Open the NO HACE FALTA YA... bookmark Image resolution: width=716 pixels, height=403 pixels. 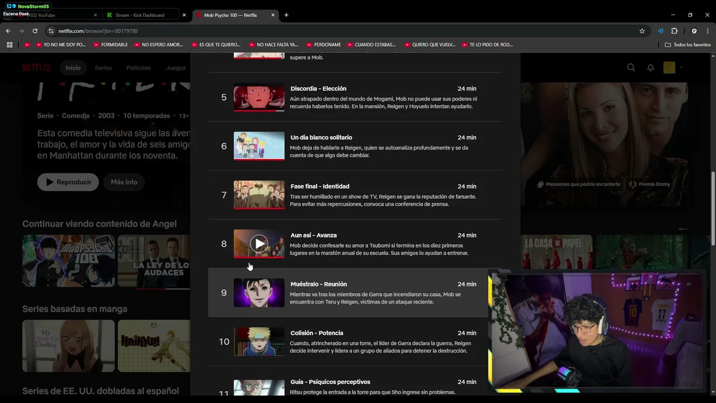pos(274,45)
